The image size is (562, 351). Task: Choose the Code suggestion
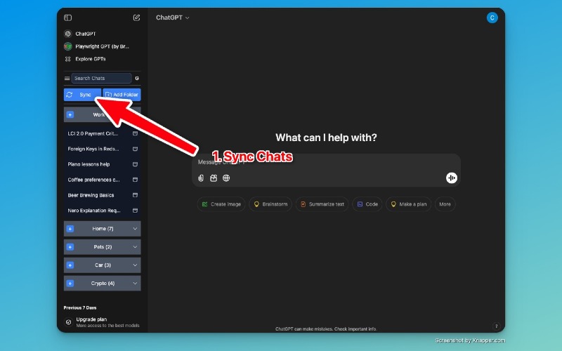coord(367,204)
